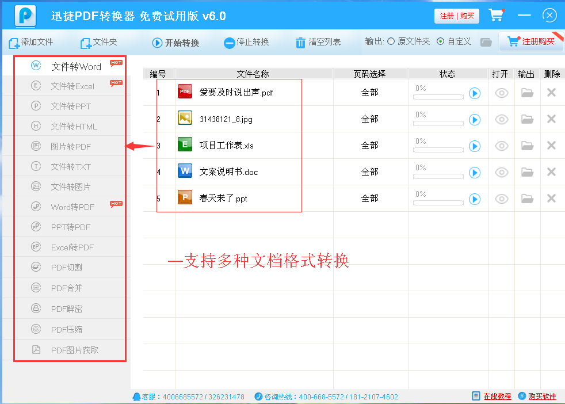Click the 注册购买 toolbar button

(531, 41)
